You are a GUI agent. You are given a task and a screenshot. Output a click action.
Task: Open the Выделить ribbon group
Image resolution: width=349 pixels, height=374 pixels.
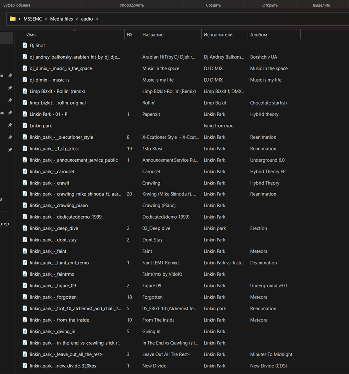point(321,5)
